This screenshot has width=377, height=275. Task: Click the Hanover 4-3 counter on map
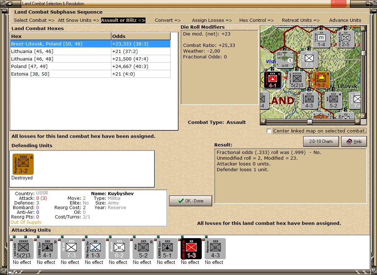[309, 100]
